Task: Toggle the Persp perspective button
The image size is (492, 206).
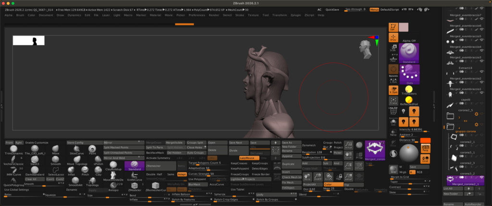Action: 426,148
